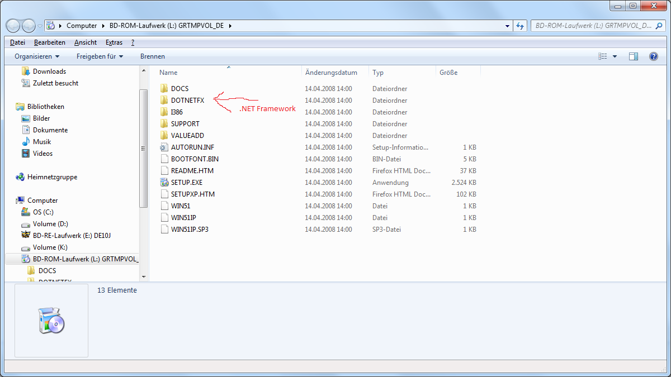This screenshot has height=377, width=671.
Task: Click the search field for BD-ROM-Laufwerk
Action: tap(593, 26)
